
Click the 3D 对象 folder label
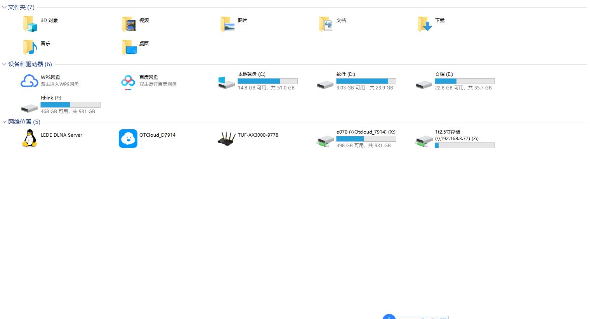pos(49,21)
